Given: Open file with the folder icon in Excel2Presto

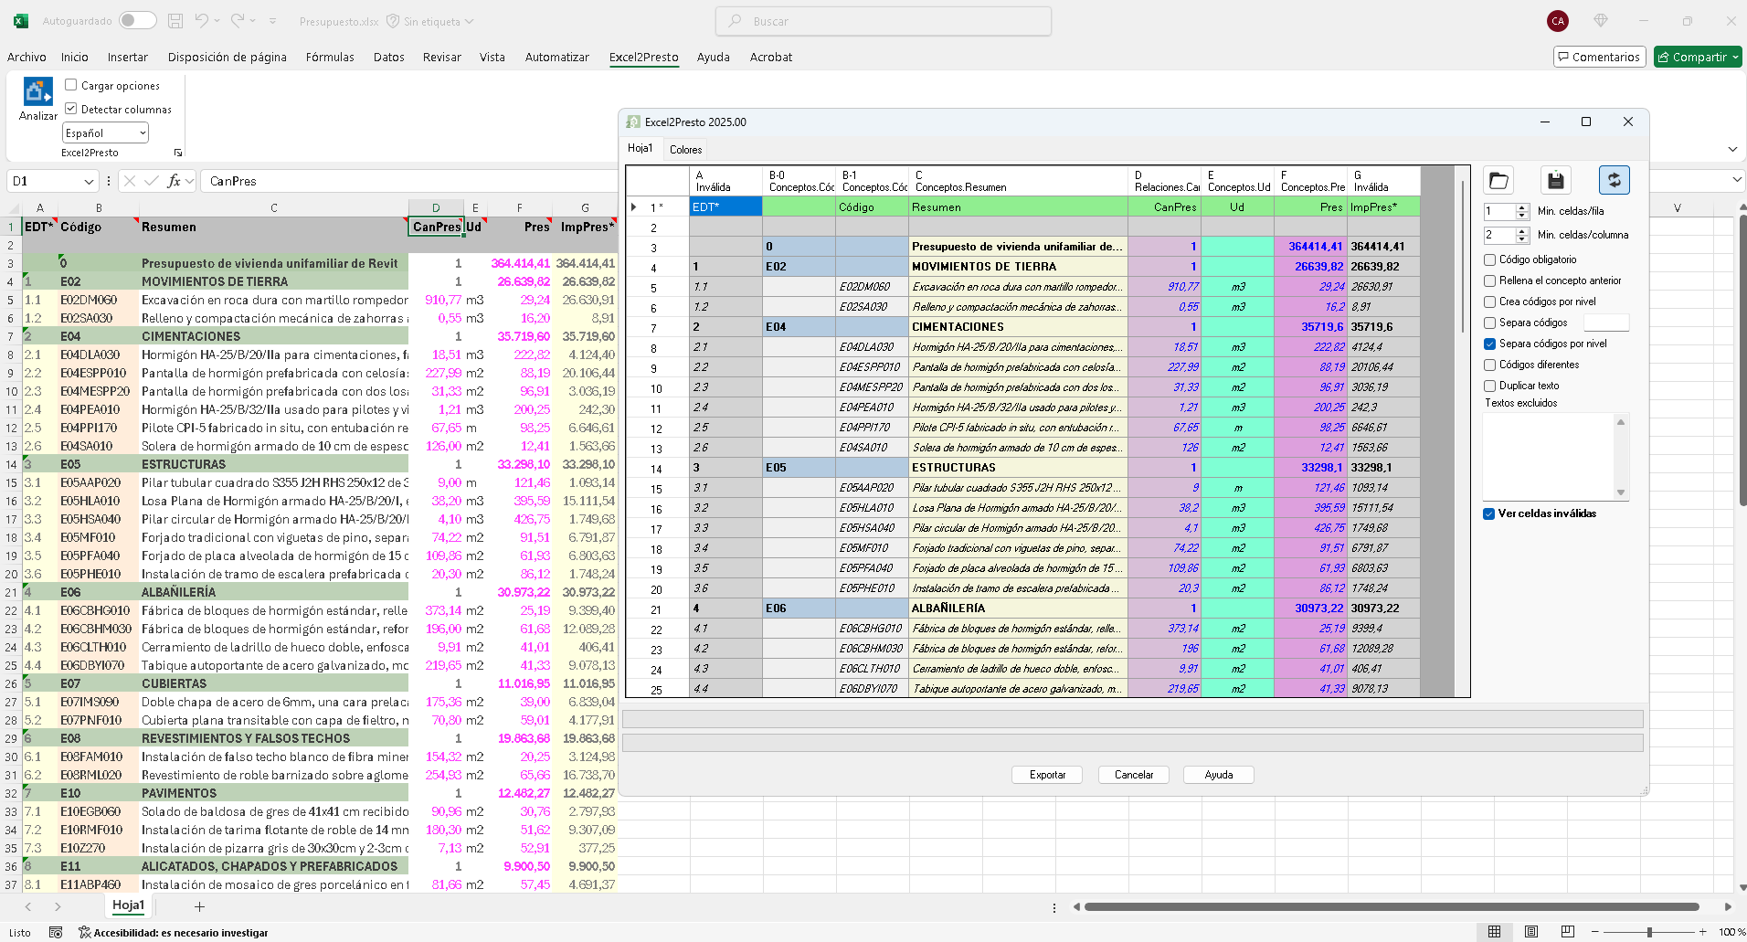Looking at the screenshot, I should (1498, 181).
